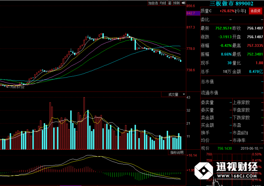Screen dimensions: 264x186
Task: Click the 三板做市 899002 title
Action: tap(231, 3)
